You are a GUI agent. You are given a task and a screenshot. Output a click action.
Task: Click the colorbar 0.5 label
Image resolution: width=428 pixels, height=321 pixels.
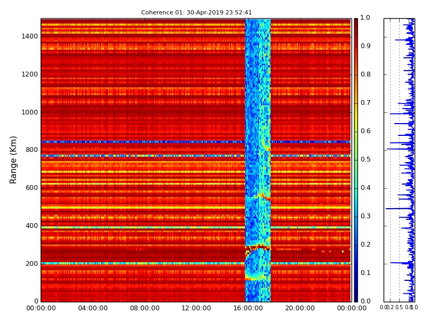point(365,159)
